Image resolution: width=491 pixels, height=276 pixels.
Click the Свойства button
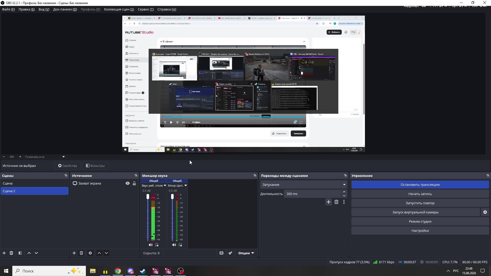pyautogui.click(x=68, y=166)
